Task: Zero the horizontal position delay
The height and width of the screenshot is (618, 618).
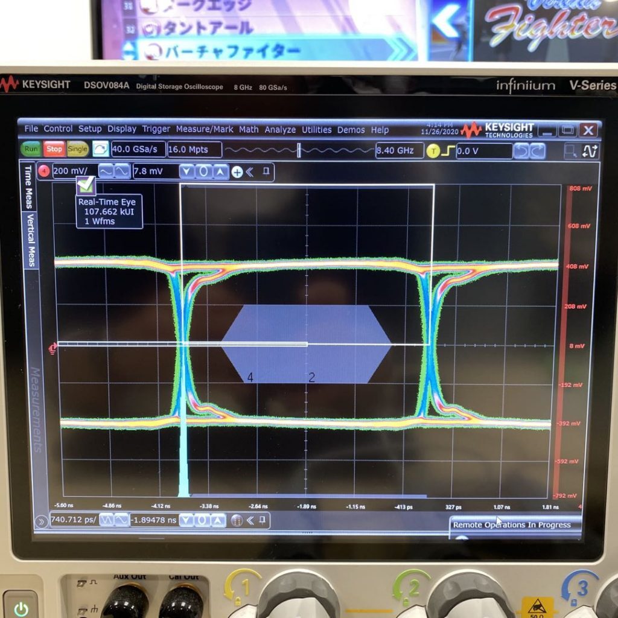Action: (202, 520)
